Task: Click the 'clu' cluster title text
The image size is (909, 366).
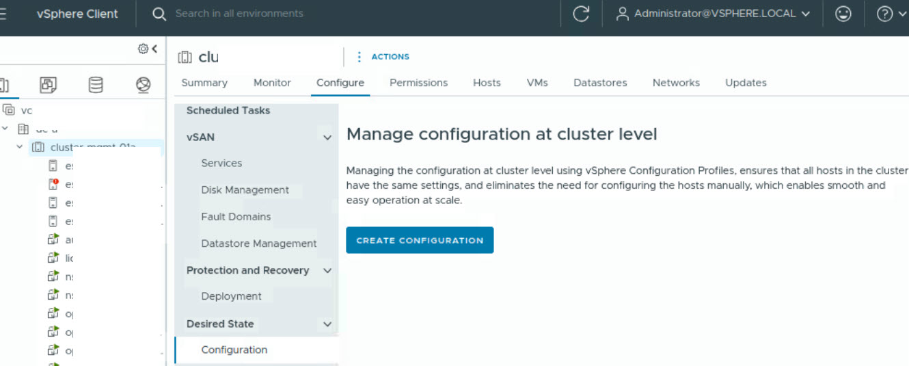Action: click(x=208, y=57)
